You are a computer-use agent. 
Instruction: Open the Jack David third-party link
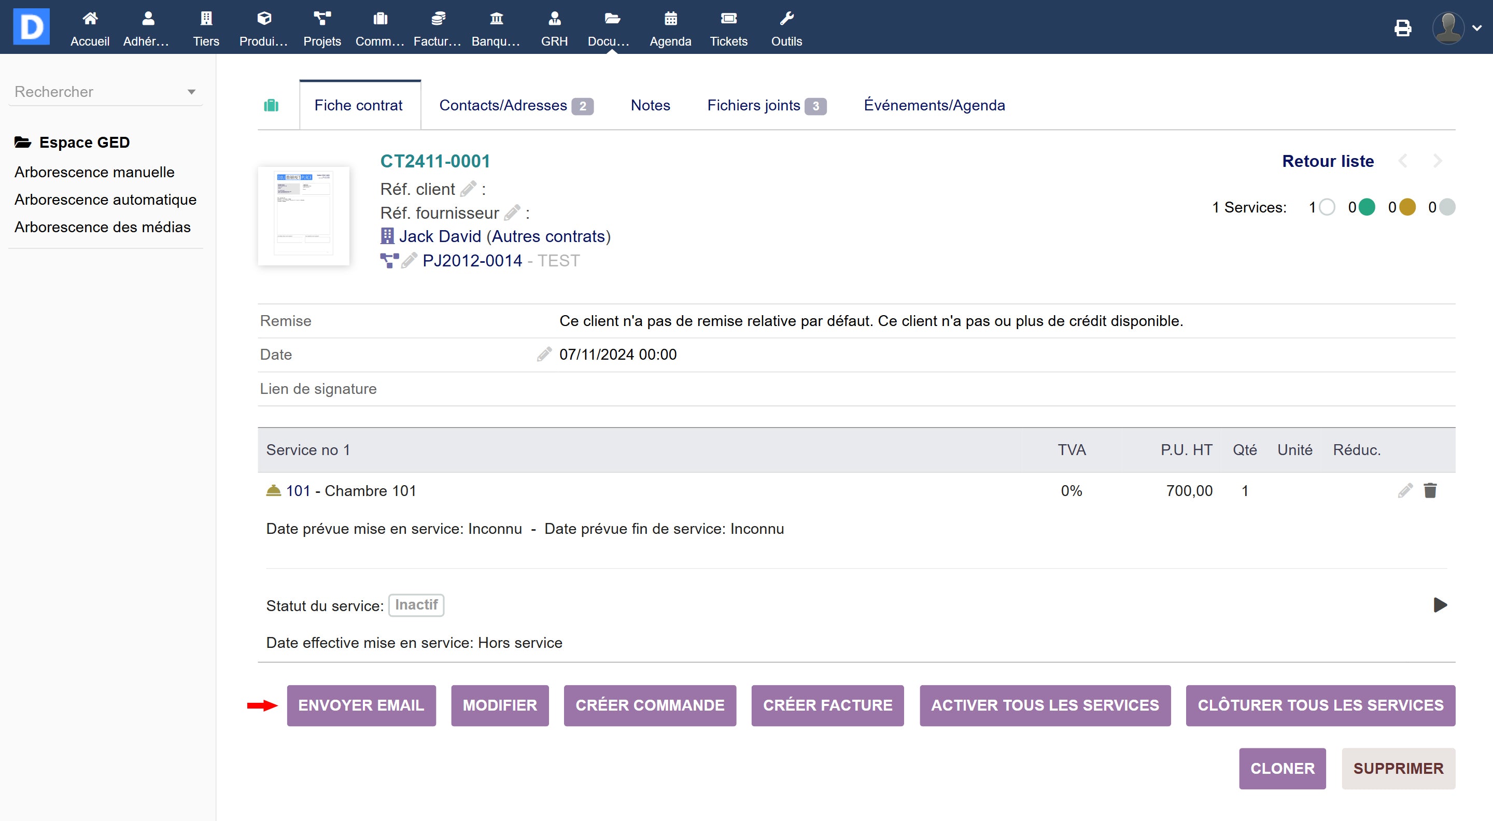click(x=440, y=236)
